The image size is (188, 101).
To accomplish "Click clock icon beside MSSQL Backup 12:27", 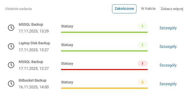I will [x=11, y=65].
